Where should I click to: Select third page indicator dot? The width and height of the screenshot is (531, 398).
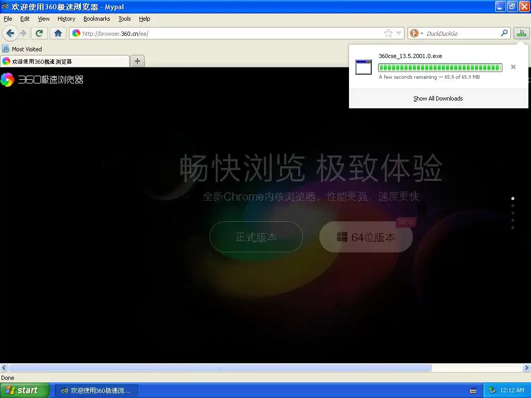point(513,213)
